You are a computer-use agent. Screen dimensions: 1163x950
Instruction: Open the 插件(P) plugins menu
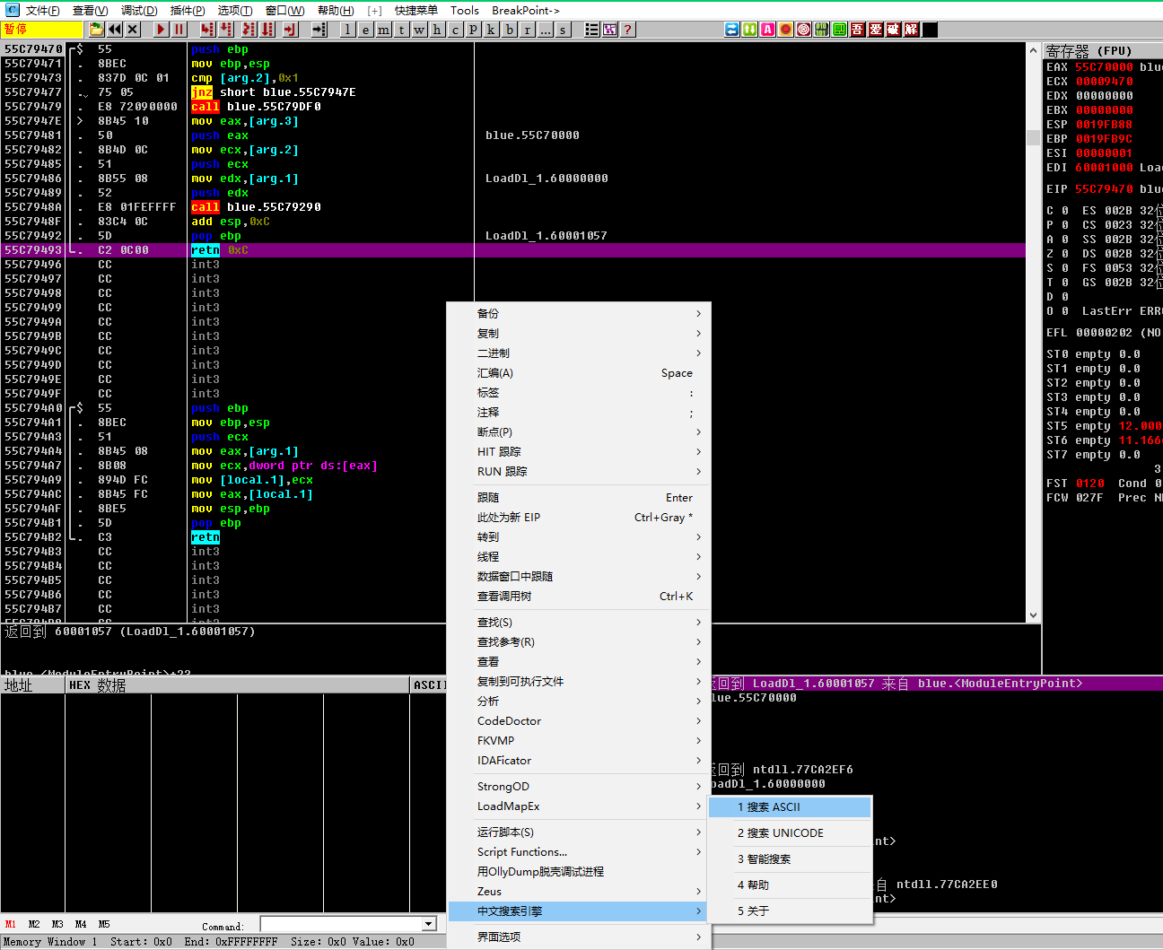(x=188, y=11)
